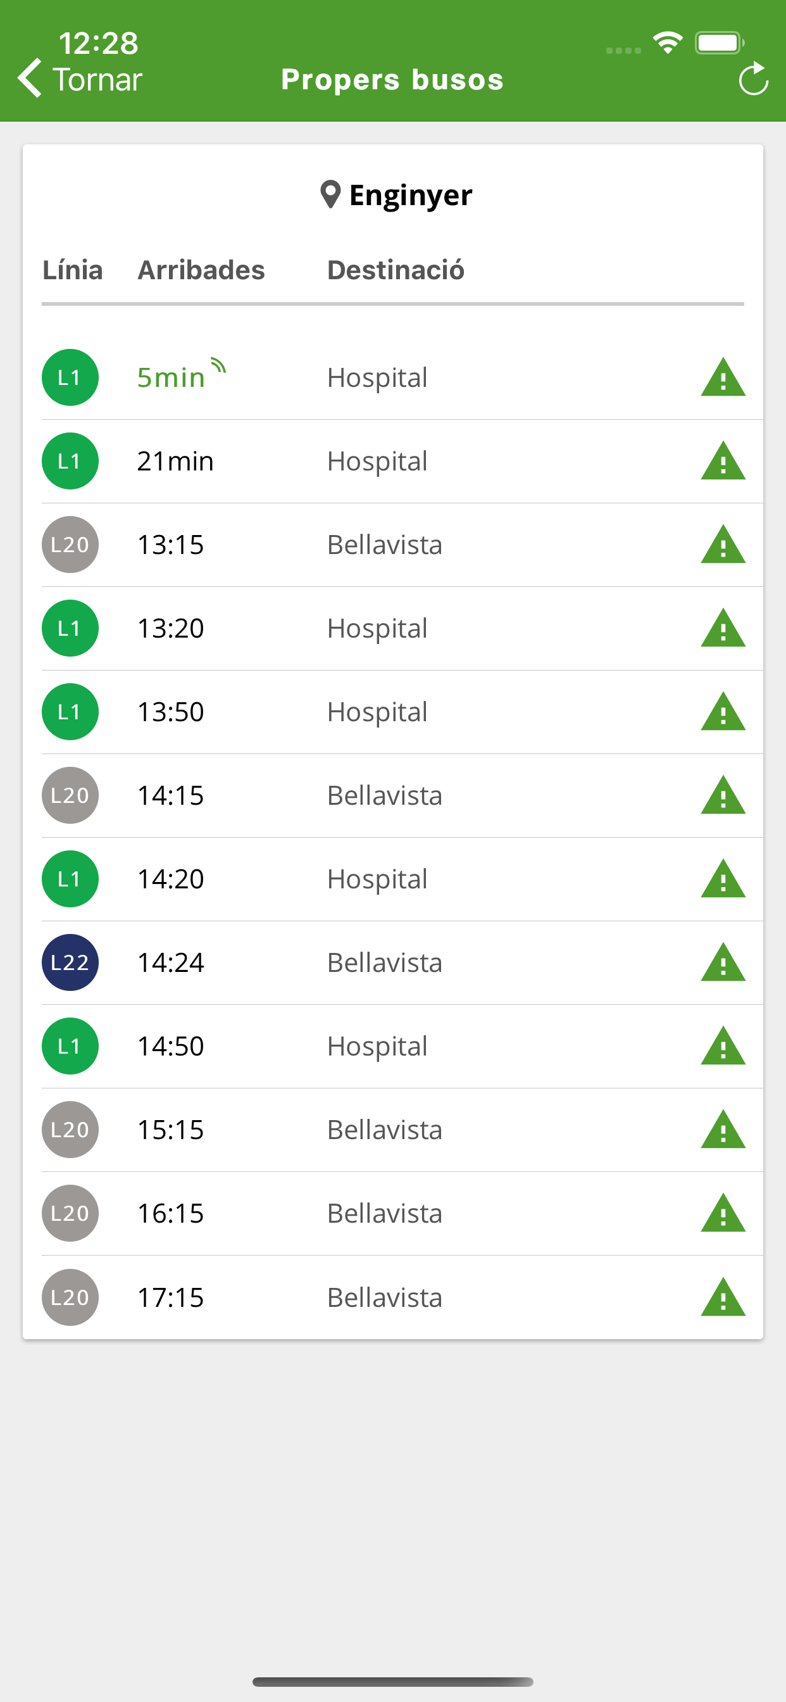Tap the Enginyer stop location pin
Image resolution: width=786 pixels, height=1702 pixels.
330,194
